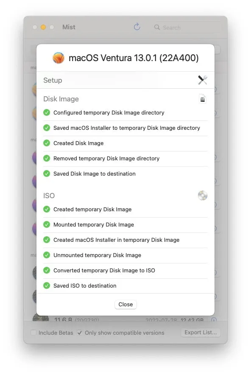Toggle Only show compatible versions checkbox
The height and width of the screenshot is (375, 251).
tap(80, 333)
